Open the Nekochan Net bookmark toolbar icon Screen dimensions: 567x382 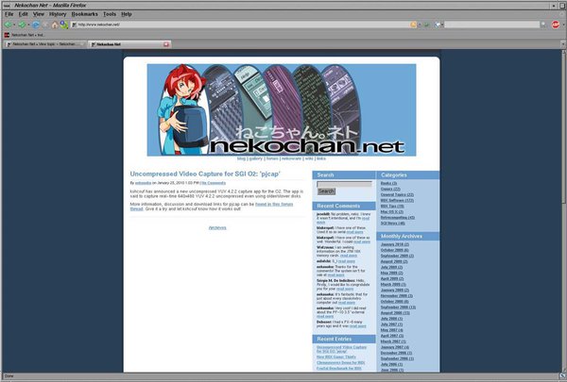tap(7, 35)
